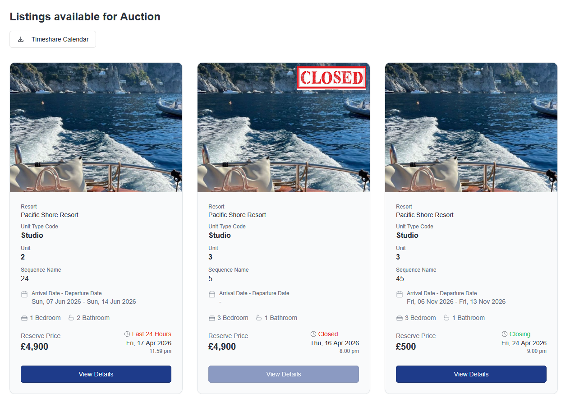Click the calendar icon on Sequence 24 listing

point(24,294)
